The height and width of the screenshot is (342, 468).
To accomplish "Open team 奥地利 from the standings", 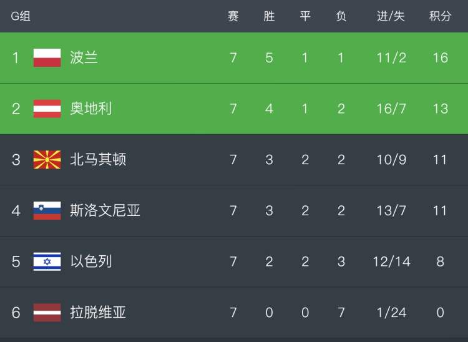I will tap(91, 109).
